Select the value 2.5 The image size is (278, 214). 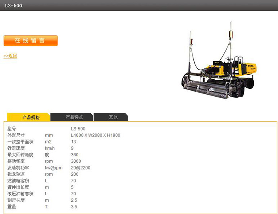74,200
